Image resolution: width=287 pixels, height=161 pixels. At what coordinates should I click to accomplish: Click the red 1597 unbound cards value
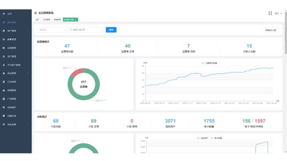[x=260, y=121]
